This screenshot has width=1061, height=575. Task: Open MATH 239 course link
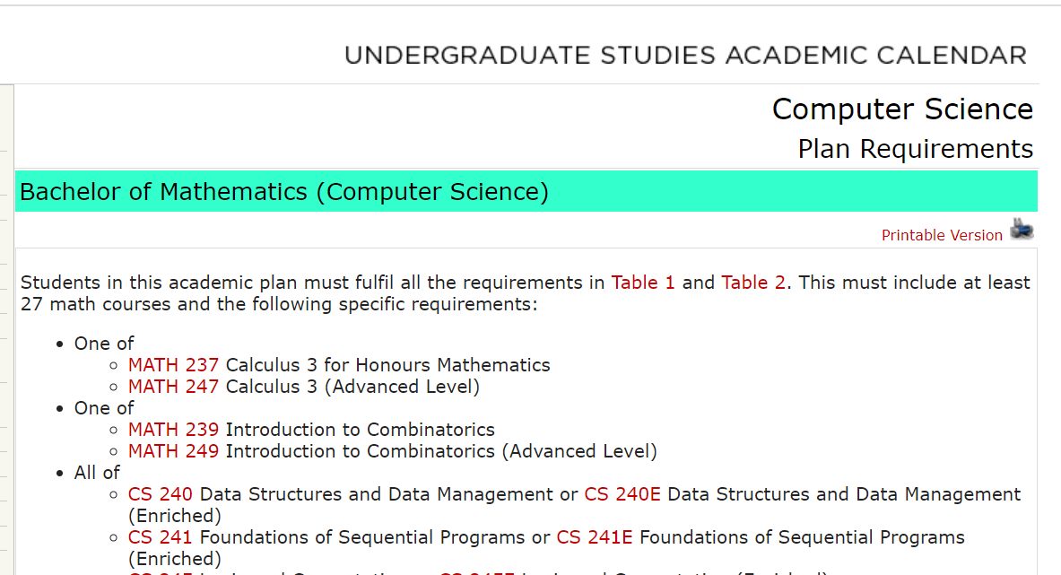pos(173,430)
